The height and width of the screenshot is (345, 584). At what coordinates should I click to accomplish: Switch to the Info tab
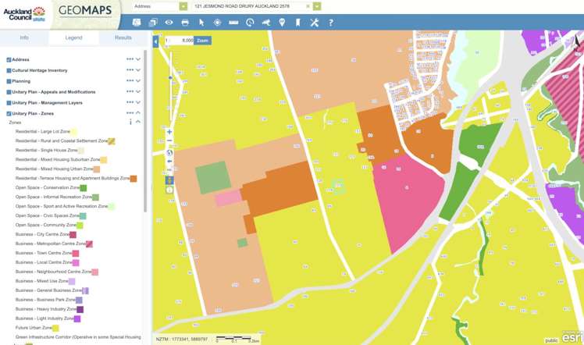[x=24, y=37]
